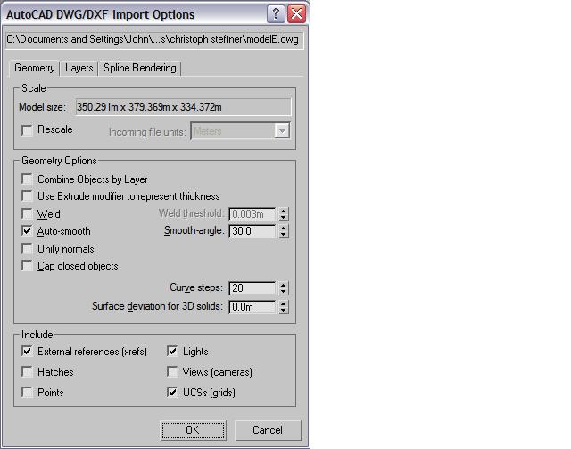Click the Curve steps value field
Screen dimensions: 571x449
252,288
